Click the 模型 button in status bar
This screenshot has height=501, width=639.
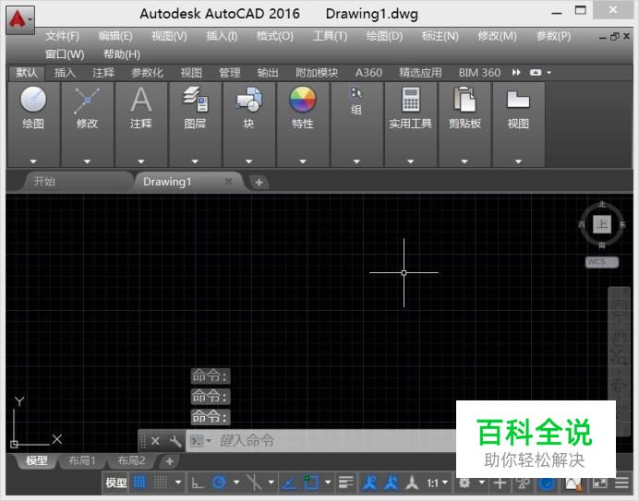(x=116, y=483)
